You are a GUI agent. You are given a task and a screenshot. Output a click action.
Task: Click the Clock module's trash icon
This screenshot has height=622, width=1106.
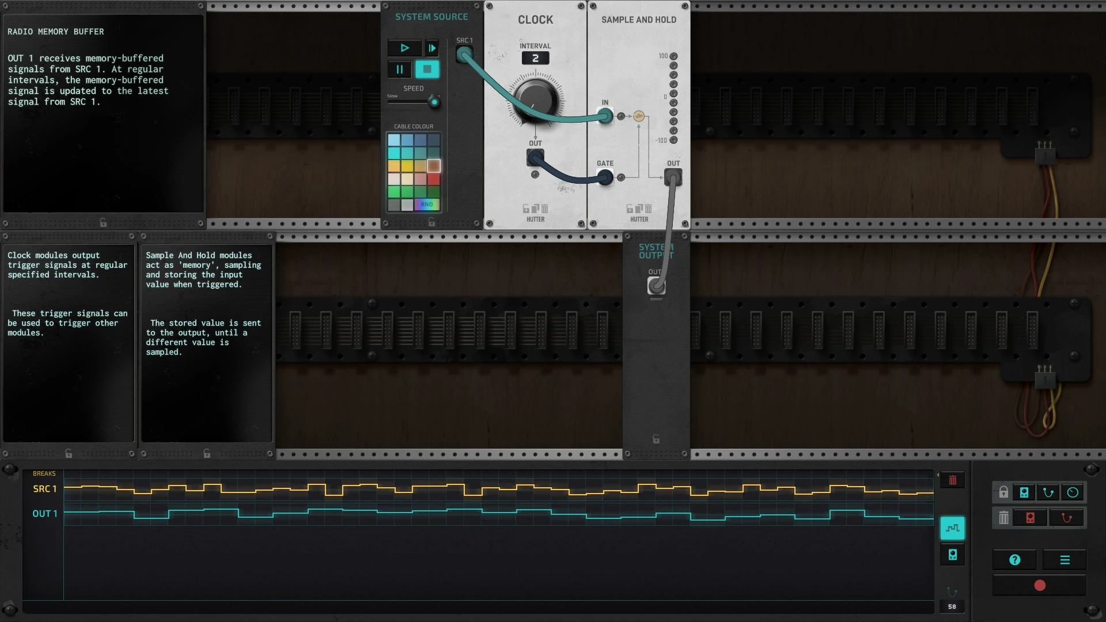click(545, 208)
